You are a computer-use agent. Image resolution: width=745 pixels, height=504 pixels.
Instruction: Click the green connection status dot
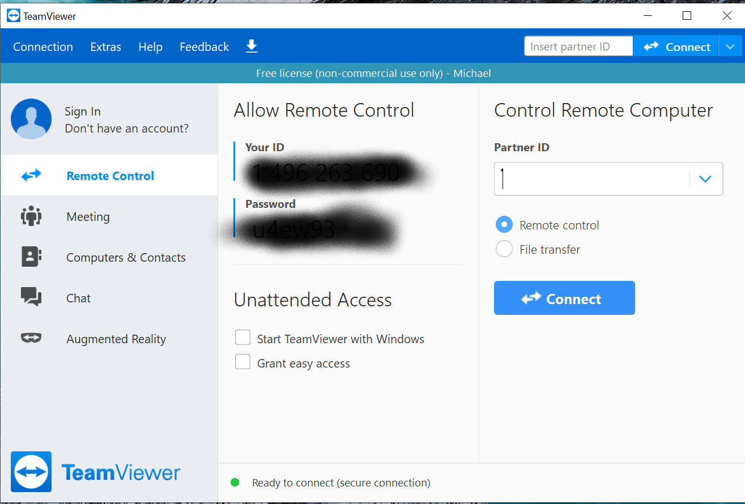[235, 482]
